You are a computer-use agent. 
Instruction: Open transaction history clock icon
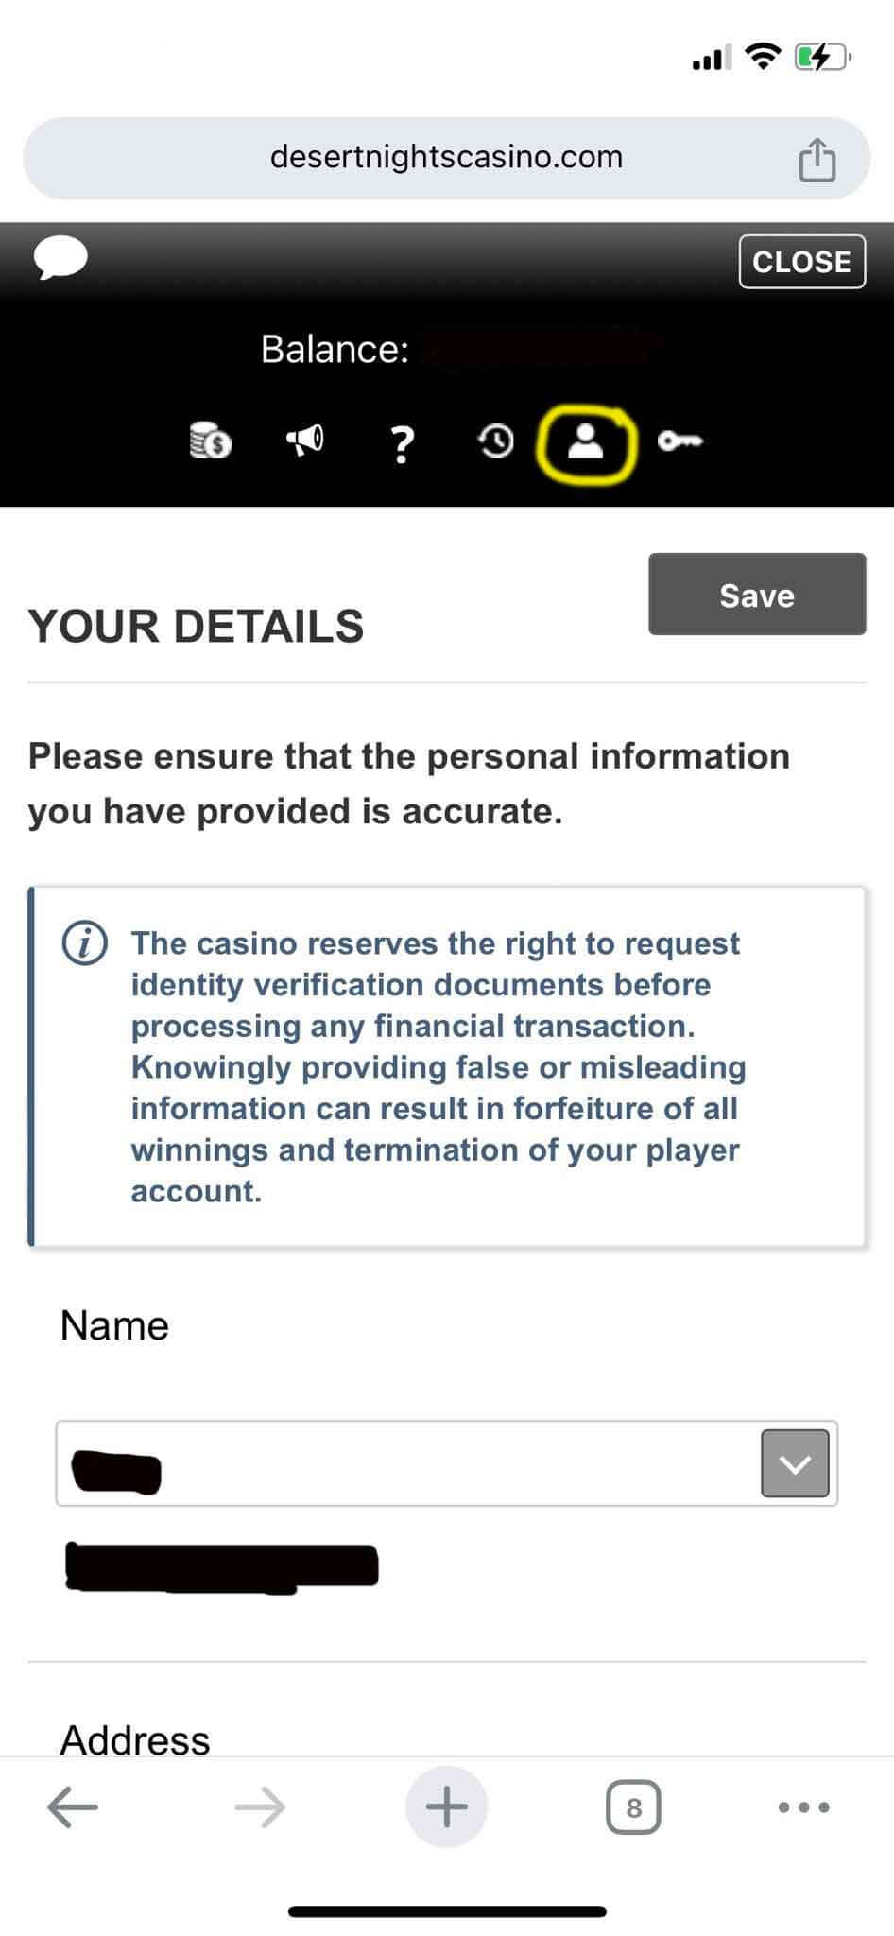[x=496, y=441]
